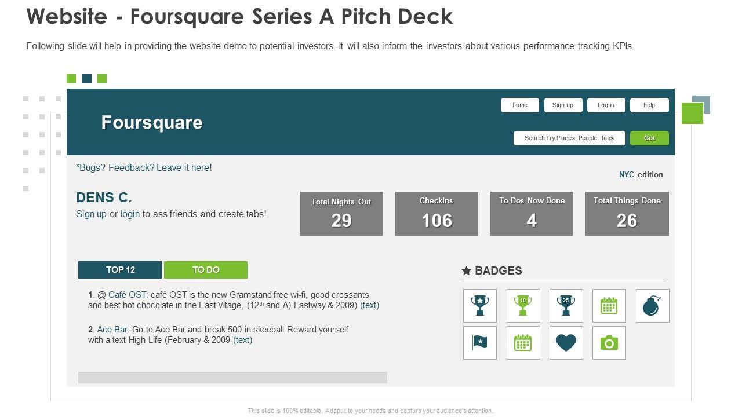Click the bomb badge icon
This screenshot has height=417, width=742.
652,306
